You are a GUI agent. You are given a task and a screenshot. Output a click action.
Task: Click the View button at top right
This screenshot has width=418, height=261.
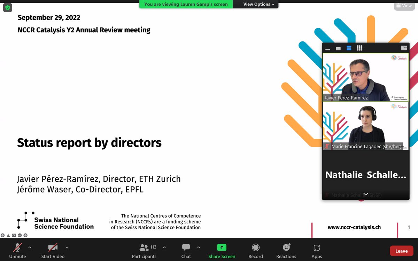pos(404,6)
